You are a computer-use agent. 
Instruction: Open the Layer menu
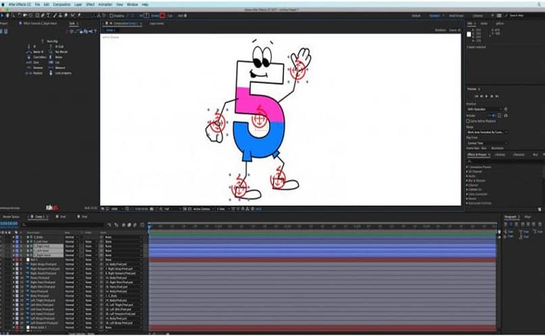tap(78, 5)
